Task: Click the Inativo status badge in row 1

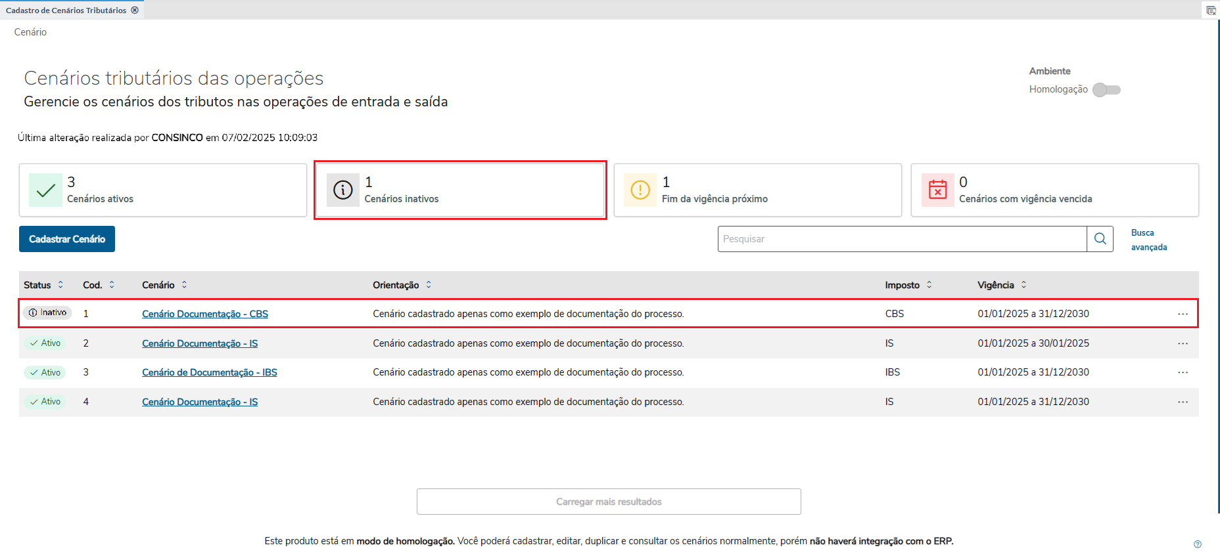Action: (x=47, y=312)
